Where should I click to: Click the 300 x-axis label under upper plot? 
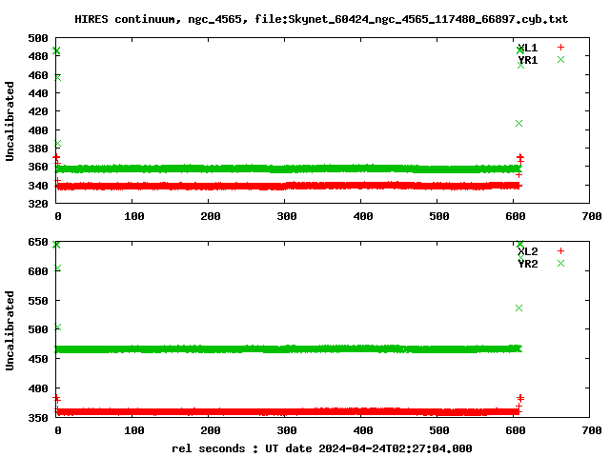(x=287, y=216)
